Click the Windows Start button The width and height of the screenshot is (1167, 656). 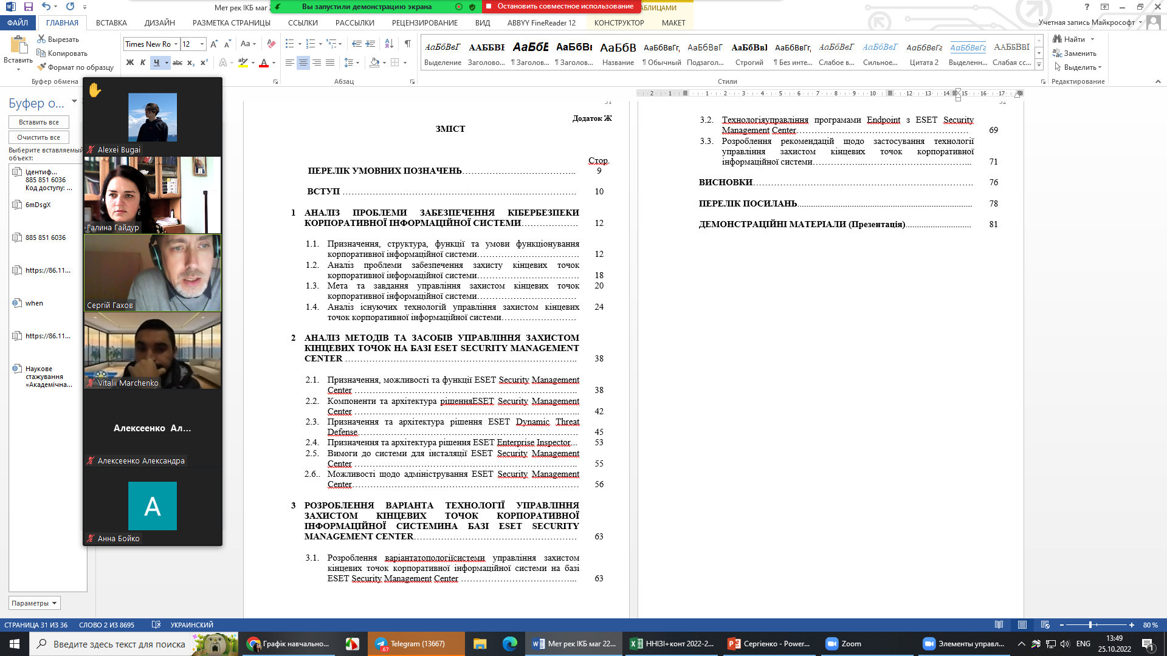point(15,644)
